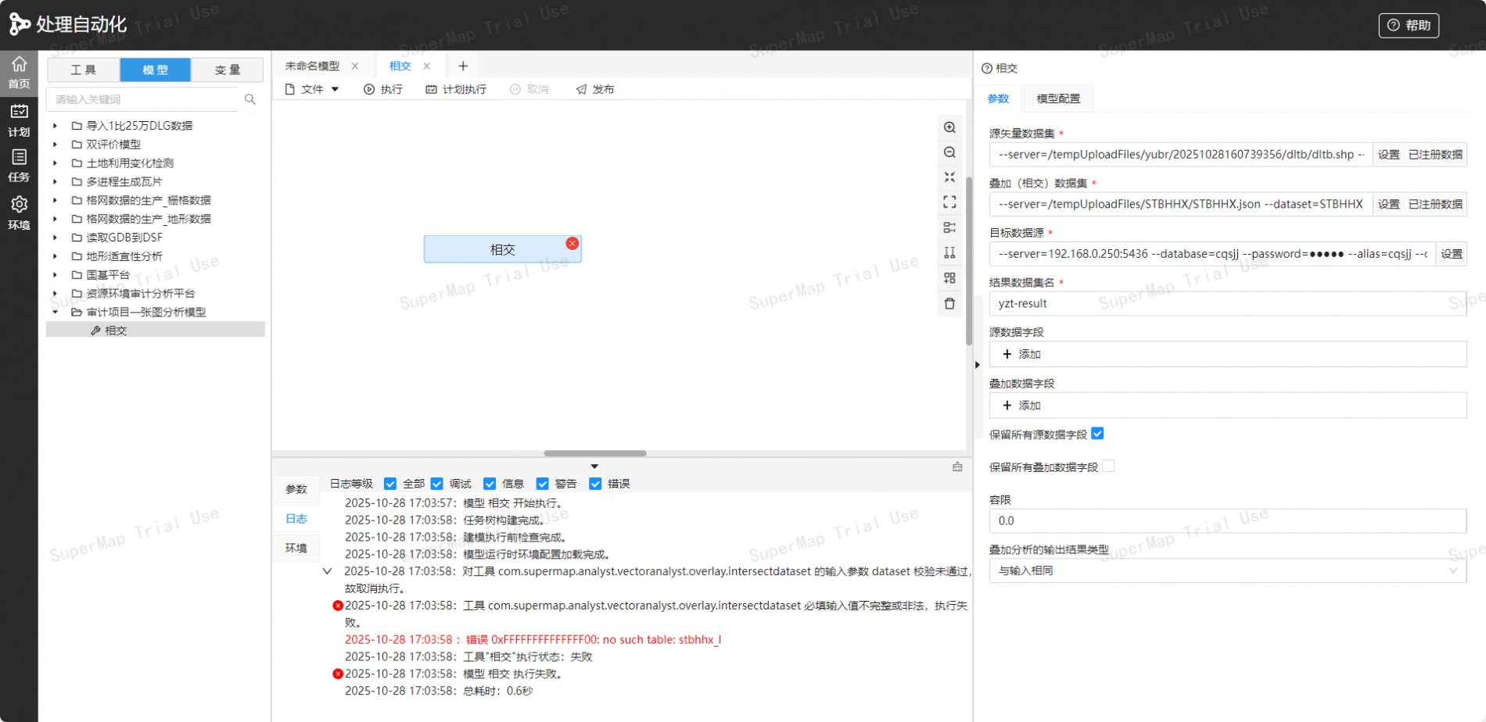The height and width of the screenshot is (722, 1486).
Task: Click the fullscreen frame icon on canvas
Action: 949,202
